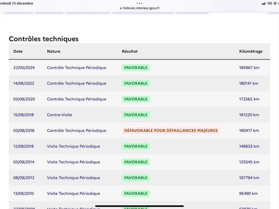
Task: Select date 15/09/2018
Action: pyautogui.click(x=23, y=115)
